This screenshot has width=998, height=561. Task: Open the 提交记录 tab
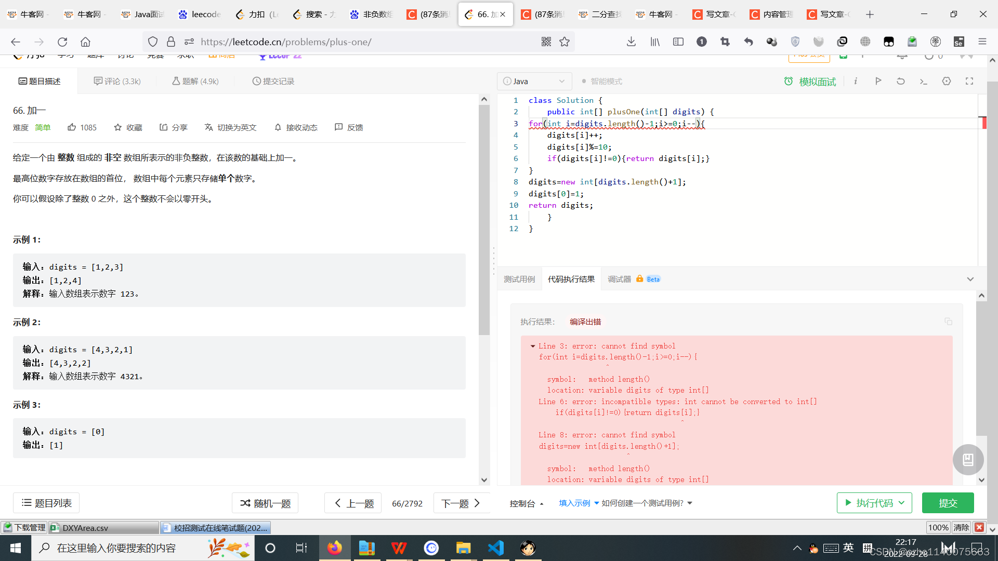273,82
